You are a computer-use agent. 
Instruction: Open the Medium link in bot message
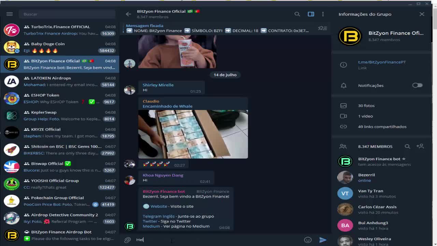click(x=151, y=226)
